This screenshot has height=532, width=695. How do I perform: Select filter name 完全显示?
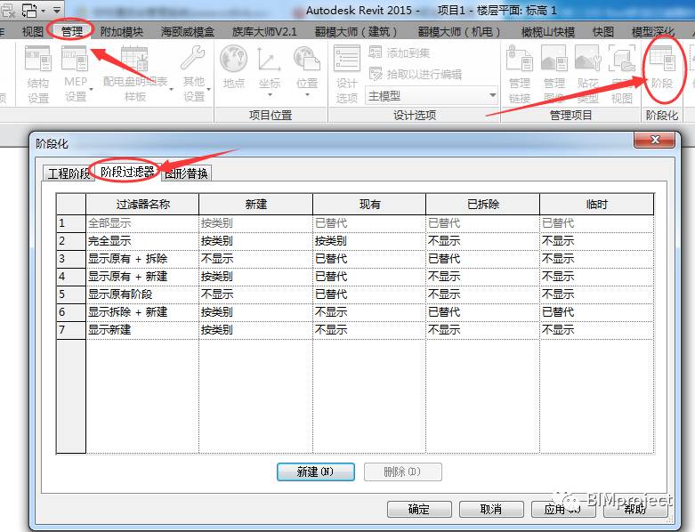[142, 241]
